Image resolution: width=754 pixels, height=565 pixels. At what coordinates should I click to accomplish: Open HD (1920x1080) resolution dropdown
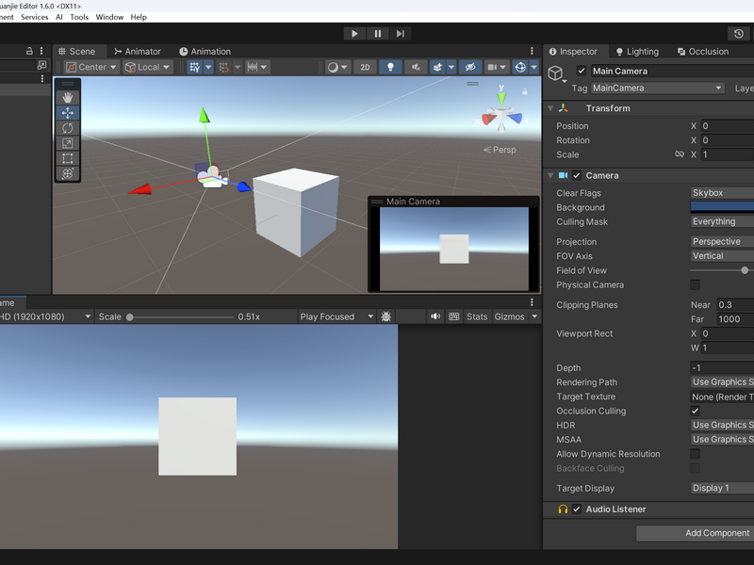45,316
